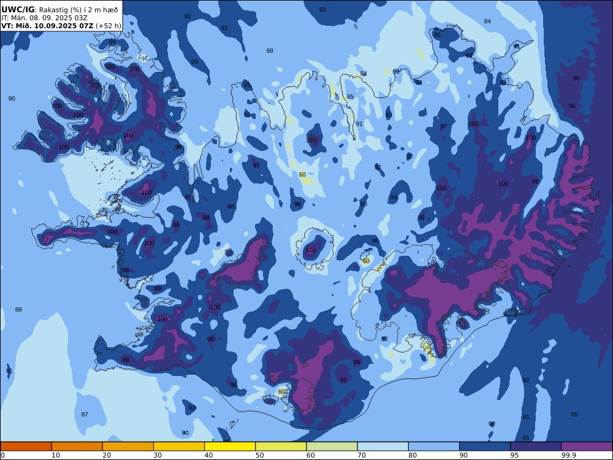613x460 pixels.
Task: Click the '40' color scale label
Action: (x=209, y=455)
